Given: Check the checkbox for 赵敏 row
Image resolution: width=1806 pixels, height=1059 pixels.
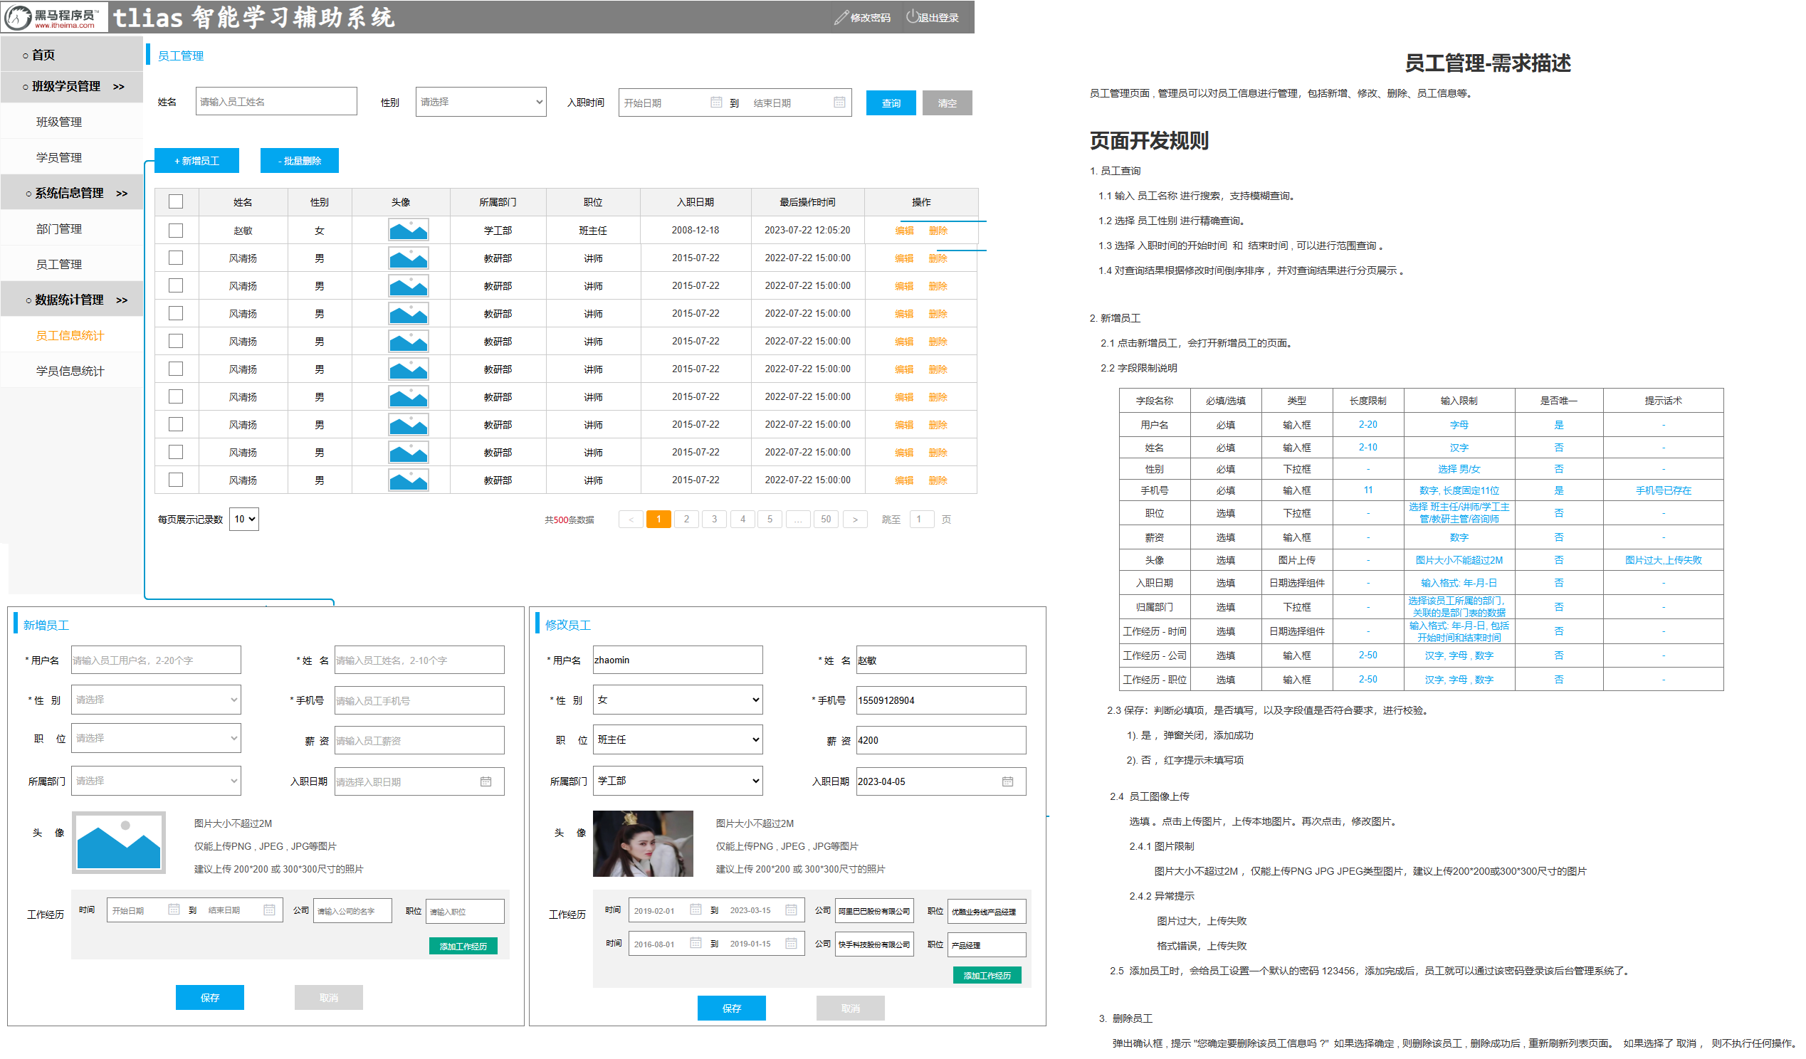Looking at the screenshot, I should [x=176, y=231].
